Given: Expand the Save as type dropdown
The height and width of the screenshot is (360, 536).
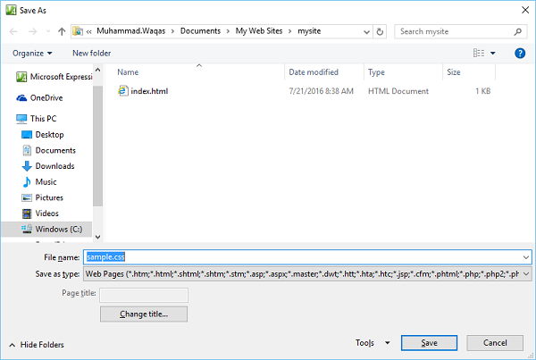Looking at the screenshot, I should (x=524, y=273).
